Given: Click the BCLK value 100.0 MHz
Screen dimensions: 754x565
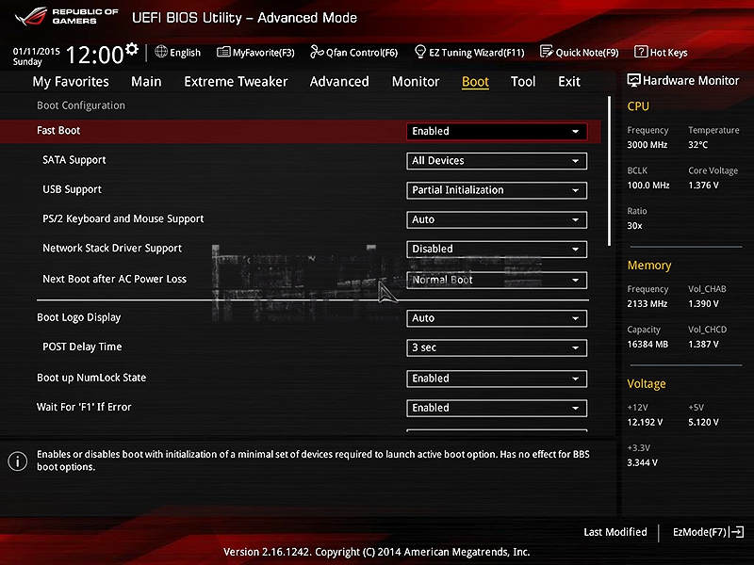Looking at the screenshot, I should tap(647, 185).
